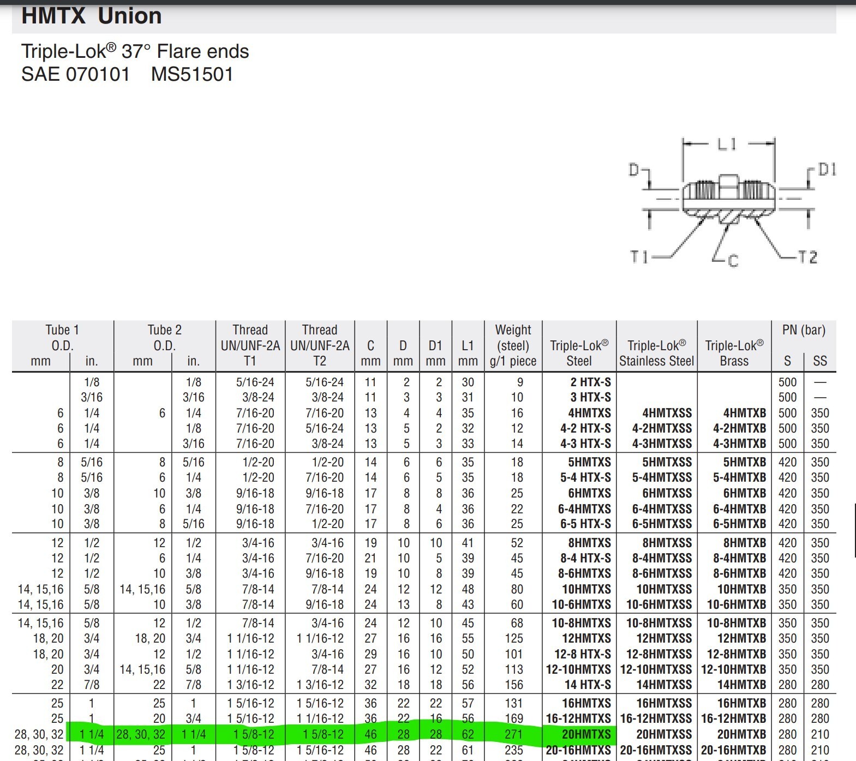856x761 pixels.
Task: Click the Triple-Lok Steel column header
Action: click(579, 353)
